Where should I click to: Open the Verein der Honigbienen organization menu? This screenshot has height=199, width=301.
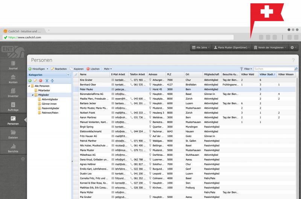(270, 47)
